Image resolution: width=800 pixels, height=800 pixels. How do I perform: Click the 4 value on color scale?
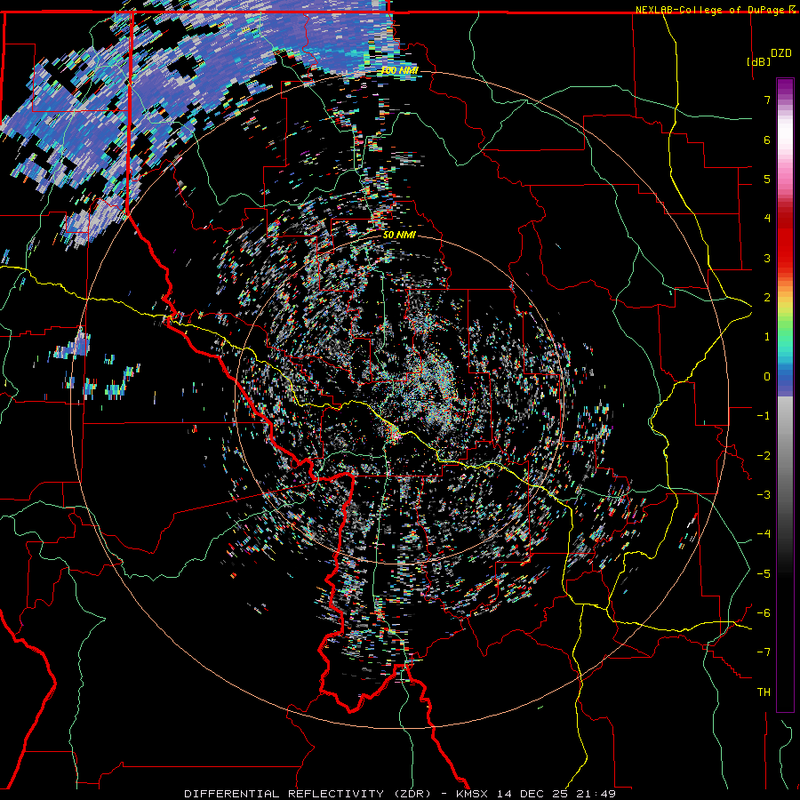pos(767,219)
